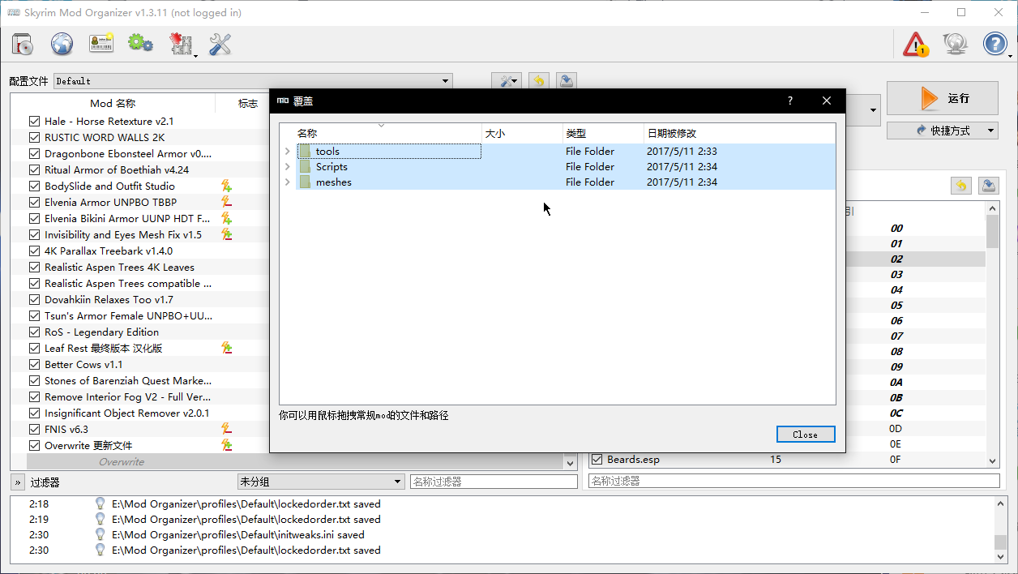Open settings wrench and screwdriver icon

(220, 44)
